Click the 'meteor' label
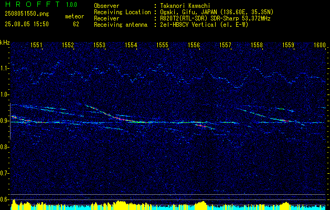Viewport: 330px width, 210px height. [x=74, y=16]
